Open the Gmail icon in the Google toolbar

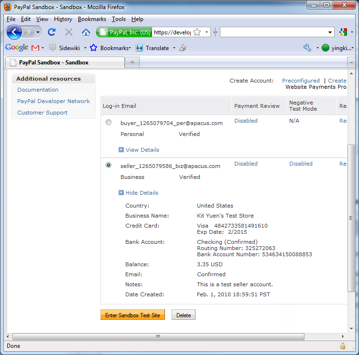click(x=35, y=48)
